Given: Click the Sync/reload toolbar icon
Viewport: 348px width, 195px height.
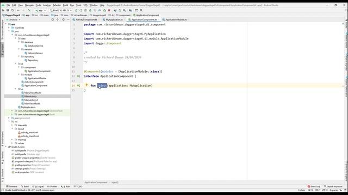Looking at the screenshot, I should pyautogui.click(x=13, y=10).
